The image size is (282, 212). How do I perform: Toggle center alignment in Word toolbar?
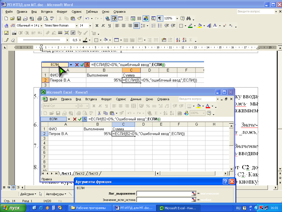click(x=124, y=26)
